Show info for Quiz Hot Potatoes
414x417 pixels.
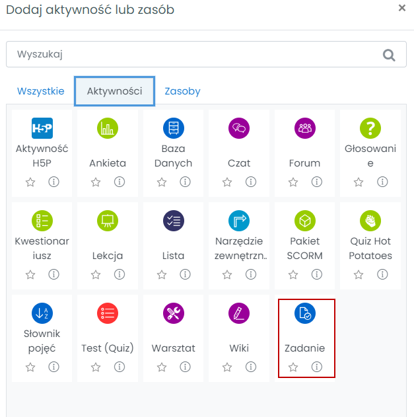coord(383,274)
